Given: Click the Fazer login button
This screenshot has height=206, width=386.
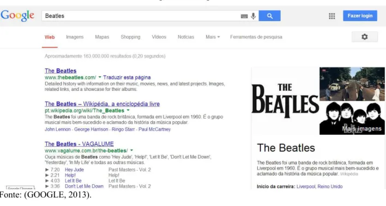Looking at the screenshot, I should 360,16.
